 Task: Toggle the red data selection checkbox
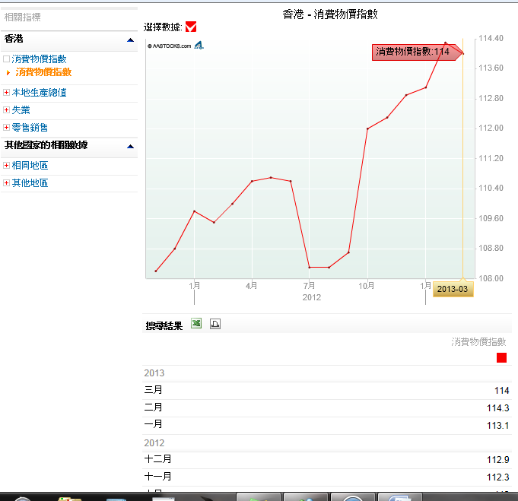pyautogui.click(x=191, y=27)
